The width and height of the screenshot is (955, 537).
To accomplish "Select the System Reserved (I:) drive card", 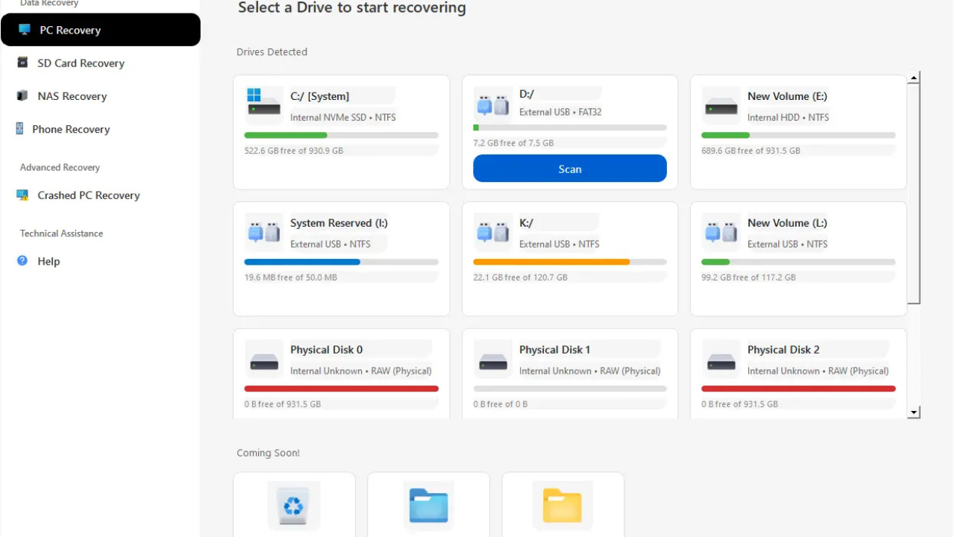I will coord(341,258).
